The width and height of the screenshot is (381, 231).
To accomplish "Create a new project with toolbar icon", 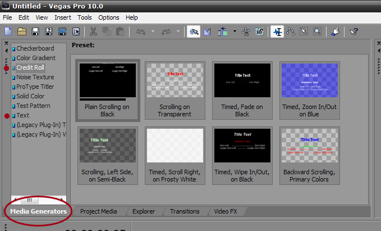I will point(8,31).
